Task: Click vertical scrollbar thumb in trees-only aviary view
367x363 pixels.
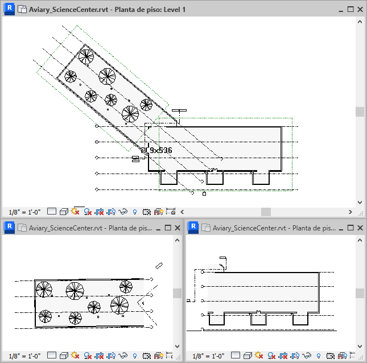Action: pyautogui.click(x=177, y=293)
